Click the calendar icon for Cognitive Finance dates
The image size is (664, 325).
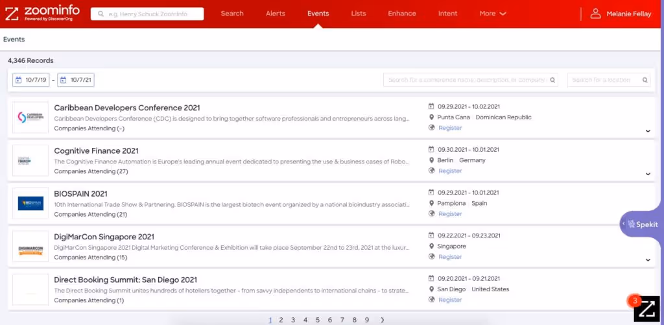click(431, 150)
